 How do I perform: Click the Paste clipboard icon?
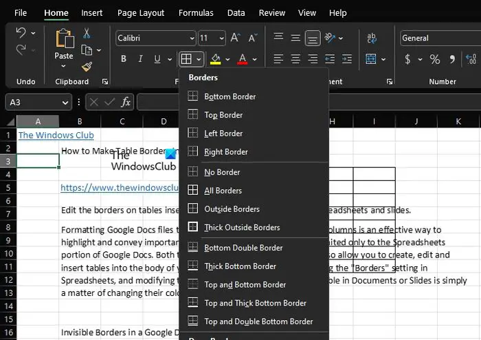[65, 38]
